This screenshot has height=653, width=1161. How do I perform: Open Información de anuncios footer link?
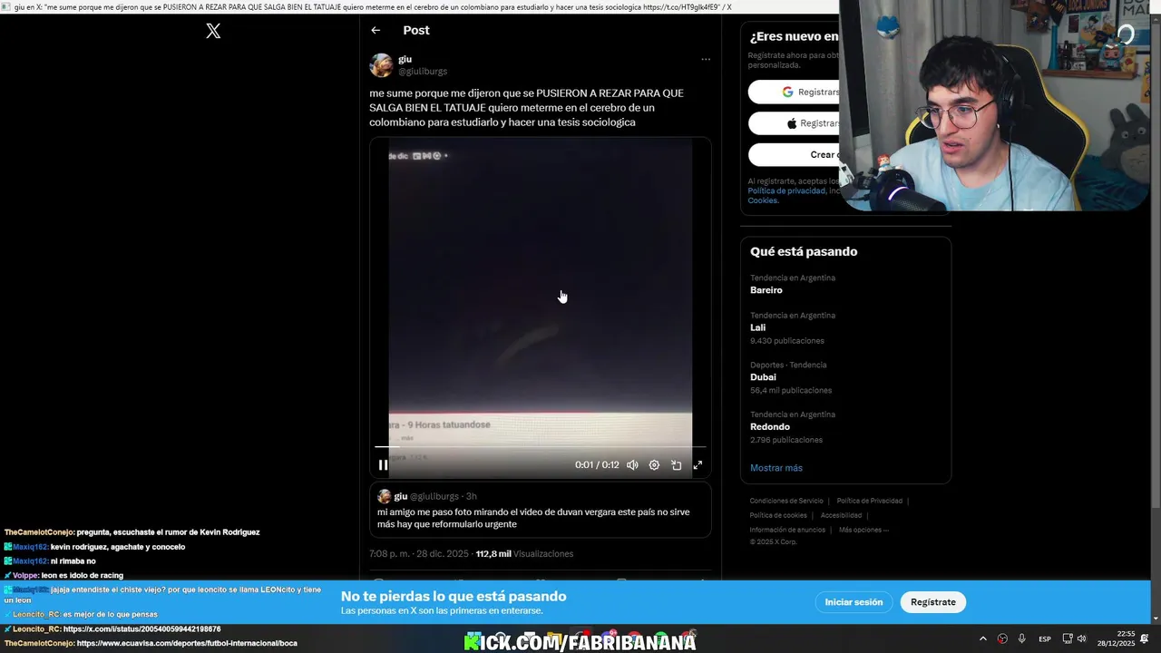787,530
